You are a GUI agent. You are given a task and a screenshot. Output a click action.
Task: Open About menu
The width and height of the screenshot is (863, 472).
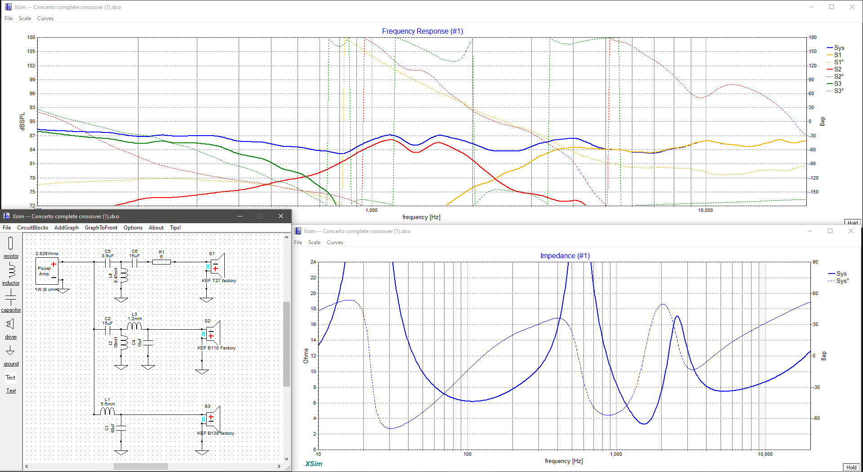tap(156, 228)
